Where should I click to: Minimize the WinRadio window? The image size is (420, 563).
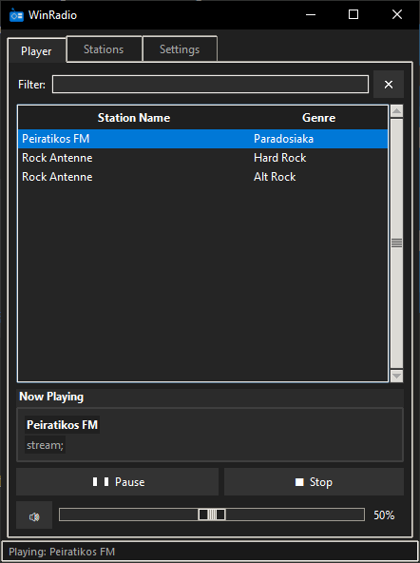coord(311,14)
